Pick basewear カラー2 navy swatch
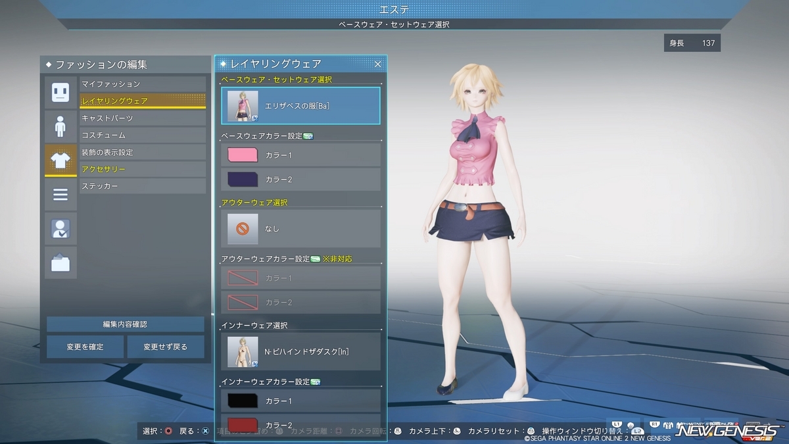The image size is (789, 444). pos(242,179)
